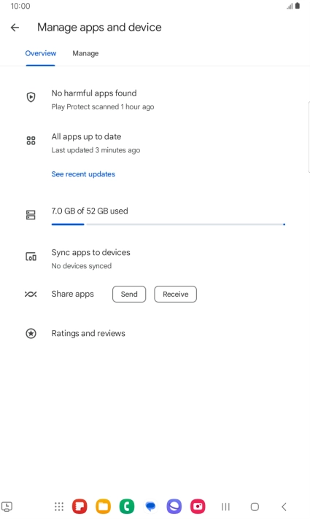Tap the Send button
Viewport: 310px width, 519px height.
129,294
